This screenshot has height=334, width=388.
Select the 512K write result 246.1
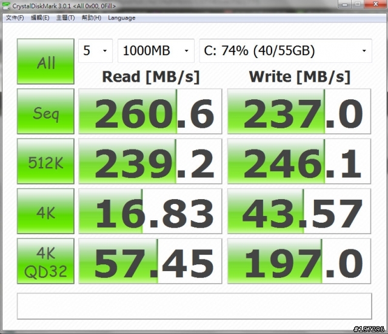[299, 162]
